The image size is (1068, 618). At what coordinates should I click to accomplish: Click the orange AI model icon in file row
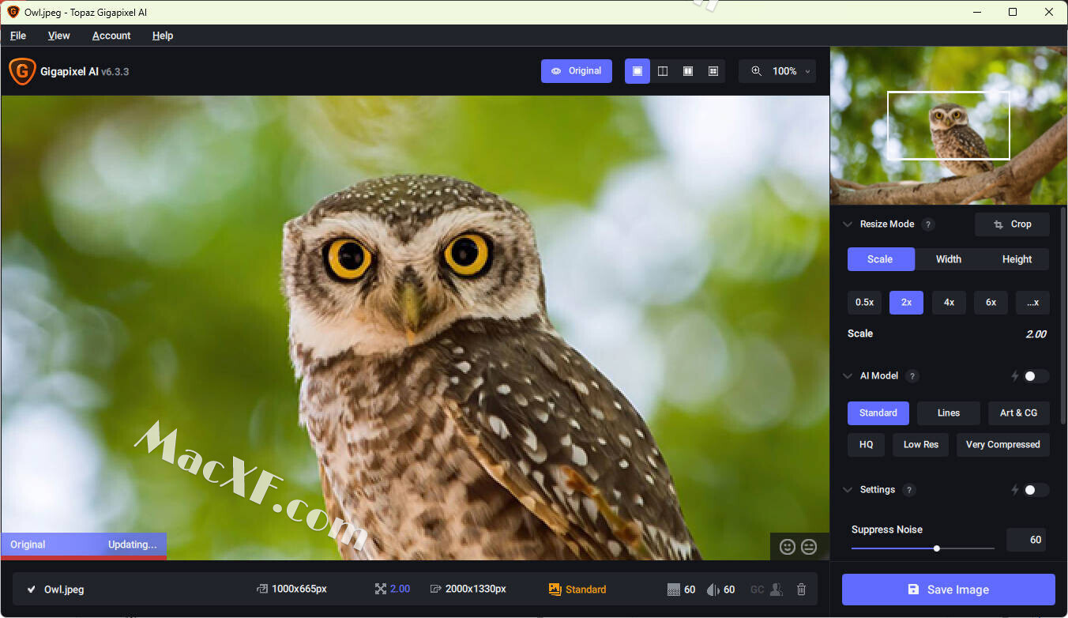coord(555,590)
